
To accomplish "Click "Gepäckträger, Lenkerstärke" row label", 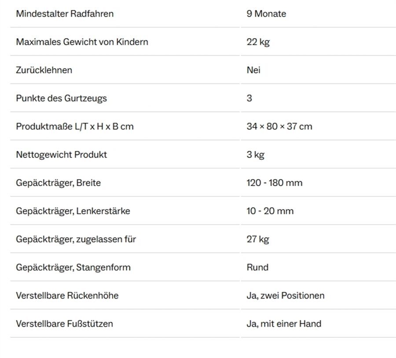I will pos(73,211).
